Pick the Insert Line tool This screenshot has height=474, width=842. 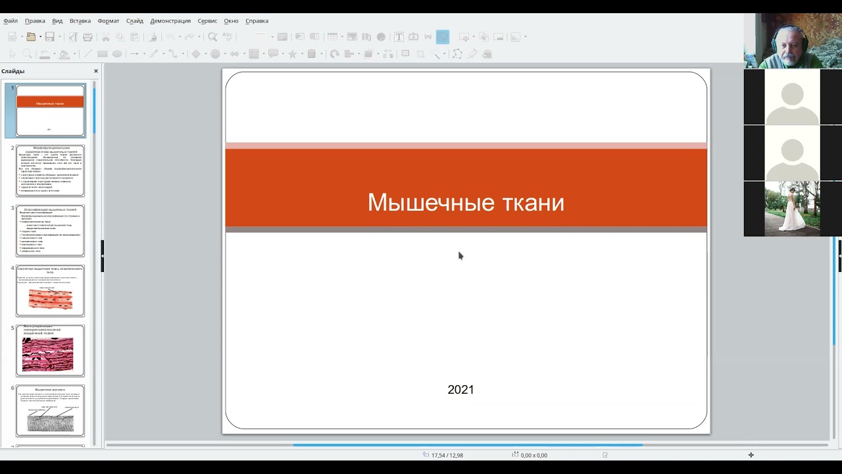[87, 54]
